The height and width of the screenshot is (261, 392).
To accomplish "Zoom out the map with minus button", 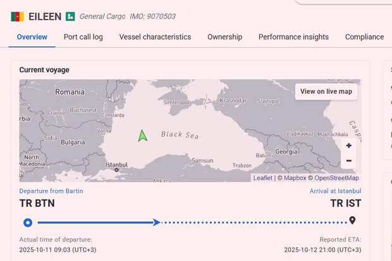I will [348, 161].
